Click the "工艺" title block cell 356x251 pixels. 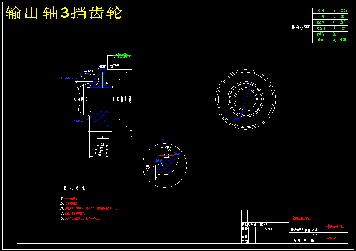click(x=245, y=241)
